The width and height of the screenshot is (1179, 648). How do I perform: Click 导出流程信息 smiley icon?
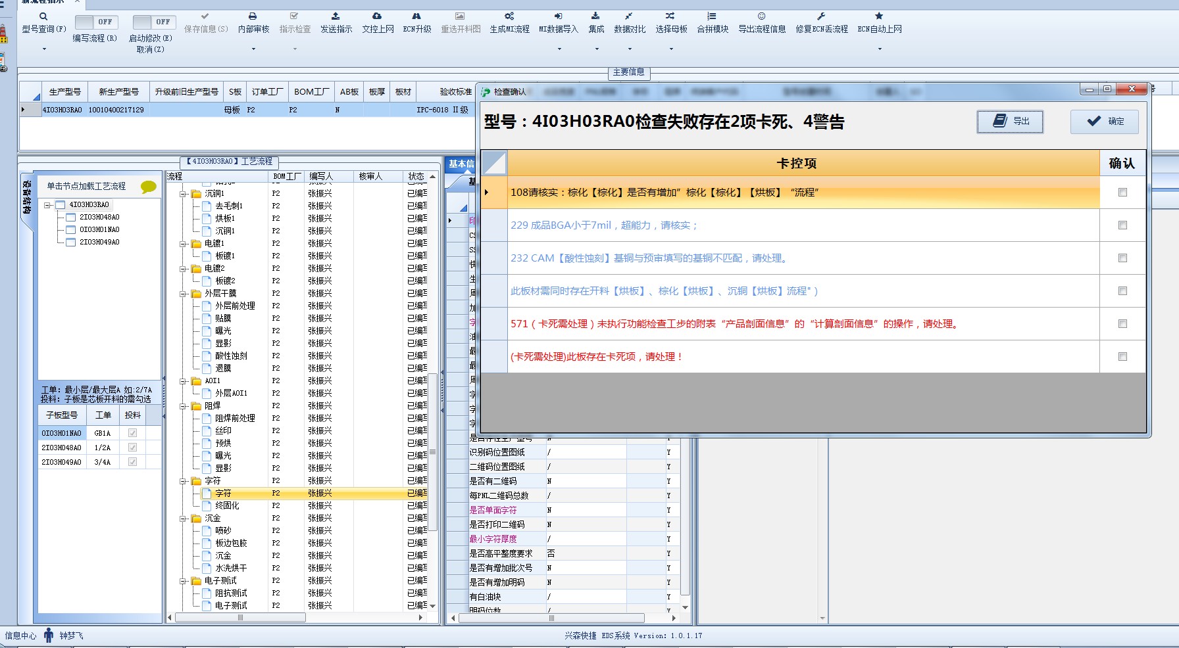tap(761, 16)
